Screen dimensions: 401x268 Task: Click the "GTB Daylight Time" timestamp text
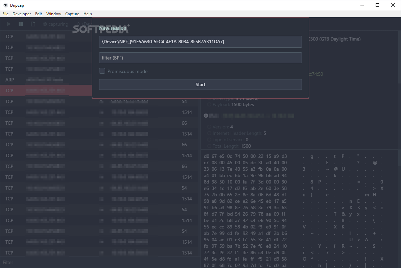340,39
